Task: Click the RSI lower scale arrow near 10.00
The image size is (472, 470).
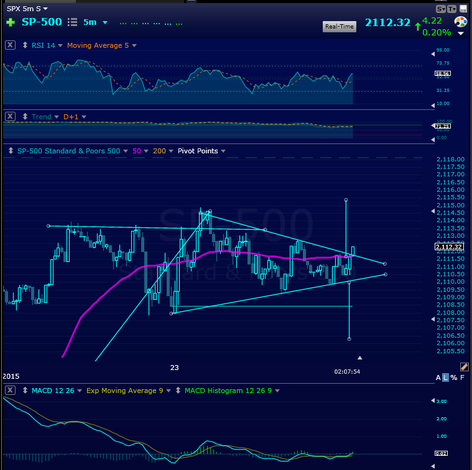Action: (x=433, y=106)
